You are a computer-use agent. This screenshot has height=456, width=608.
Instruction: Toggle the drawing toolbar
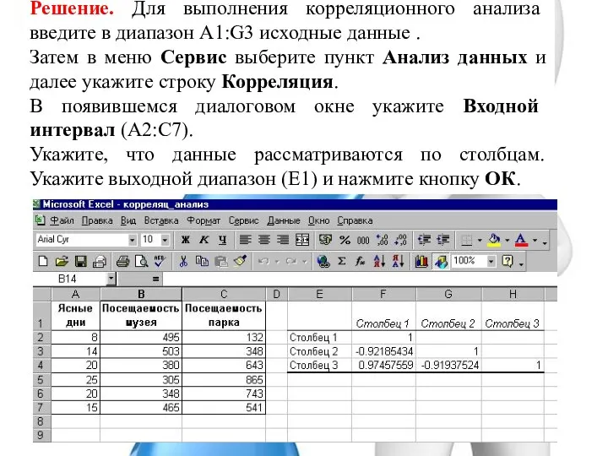pos(441,261)
